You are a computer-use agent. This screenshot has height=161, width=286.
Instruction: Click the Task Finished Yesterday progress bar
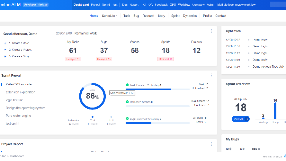point(157,89)
